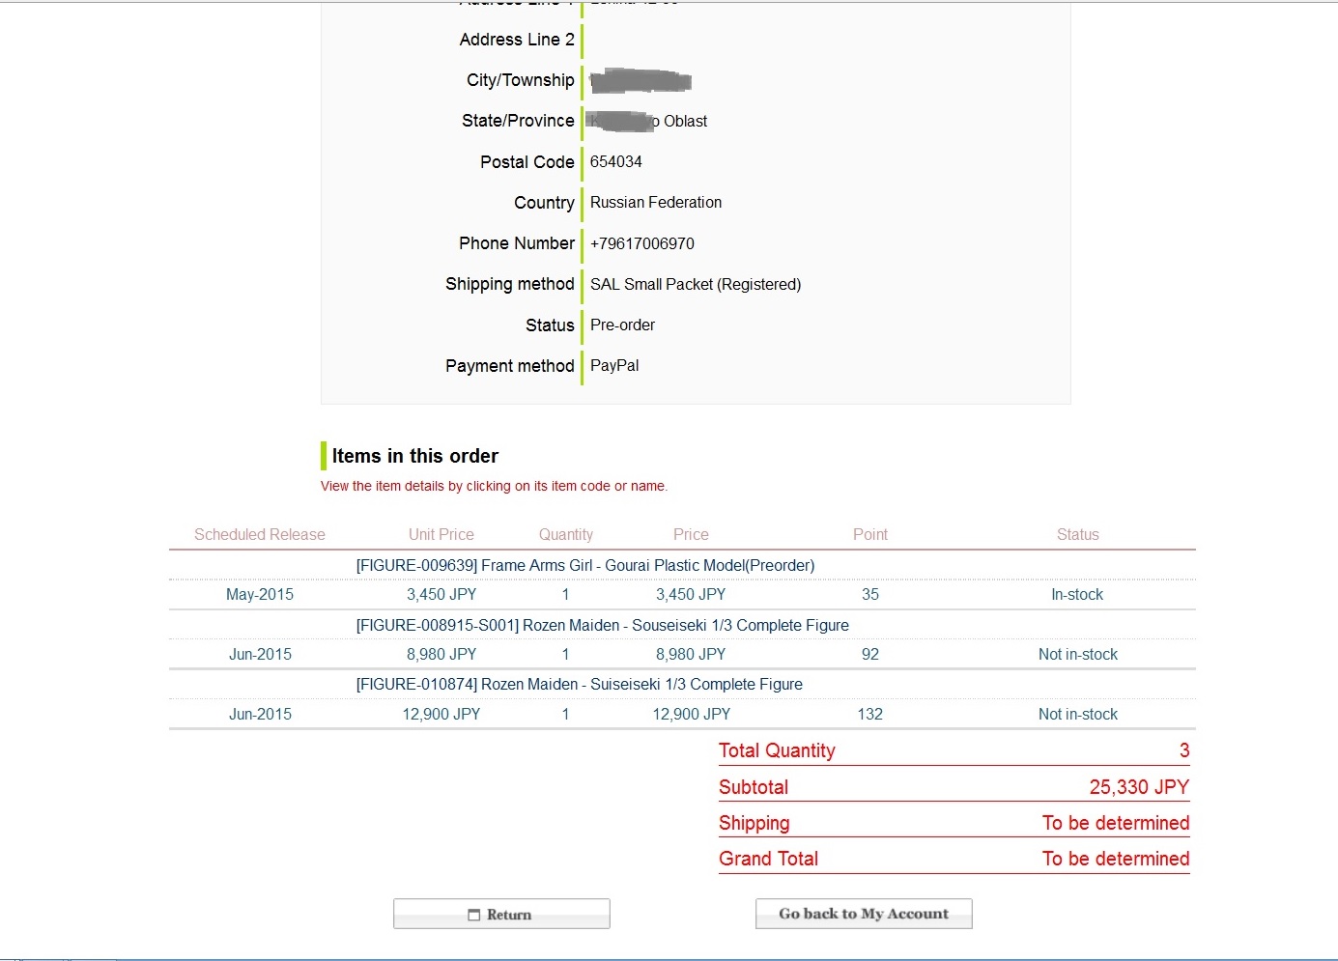Click the City/Township label
Image resolution: width=1338 pixels, height=961 pixels.
coord(521,80)
